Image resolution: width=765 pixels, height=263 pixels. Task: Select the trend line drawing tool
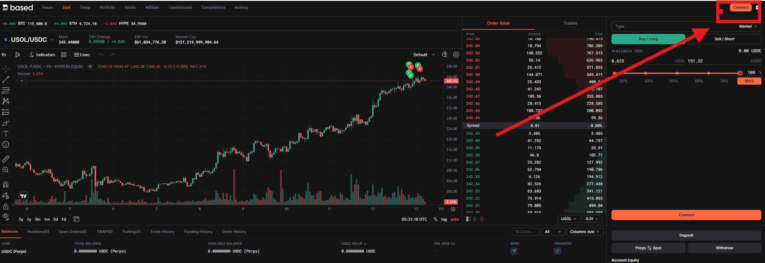(x=6, y=80)
